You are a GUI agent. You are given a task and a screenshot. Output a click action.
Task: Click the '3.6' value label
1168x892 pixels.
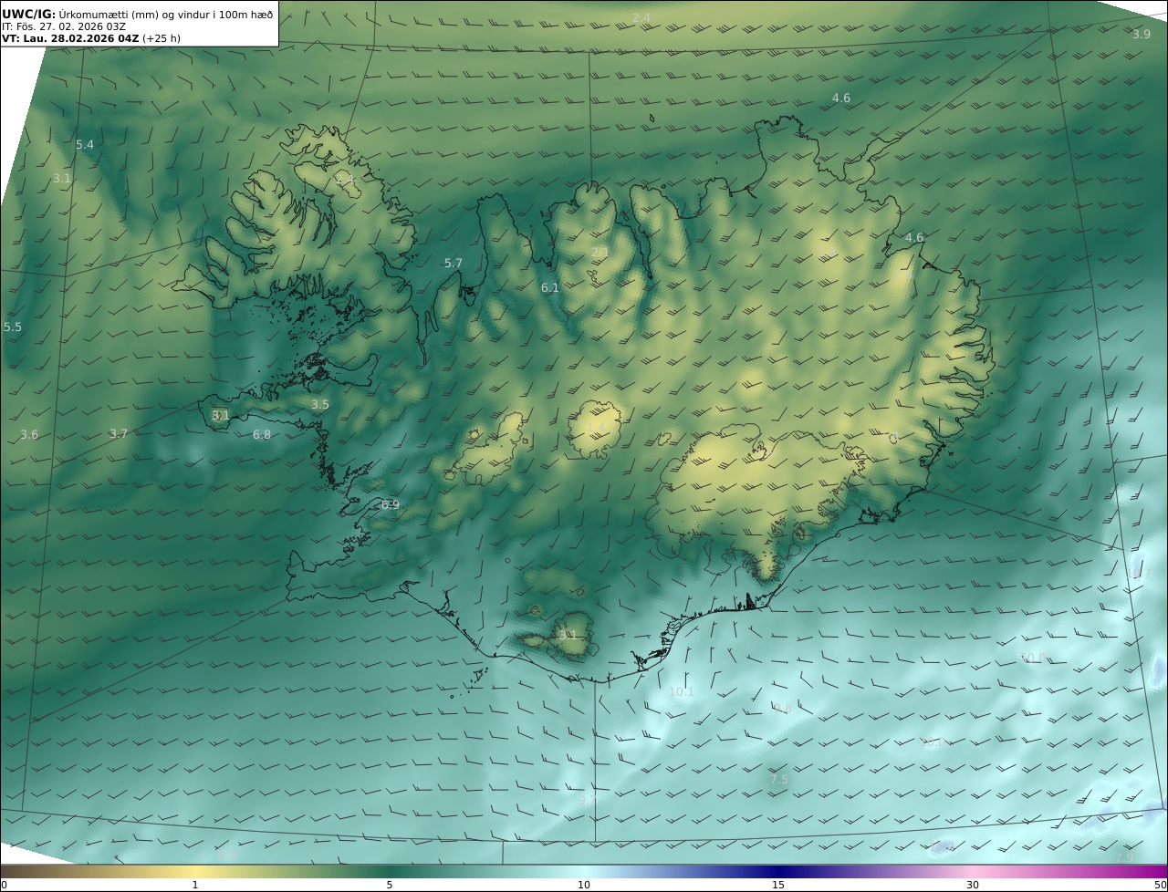click(29, 434)
